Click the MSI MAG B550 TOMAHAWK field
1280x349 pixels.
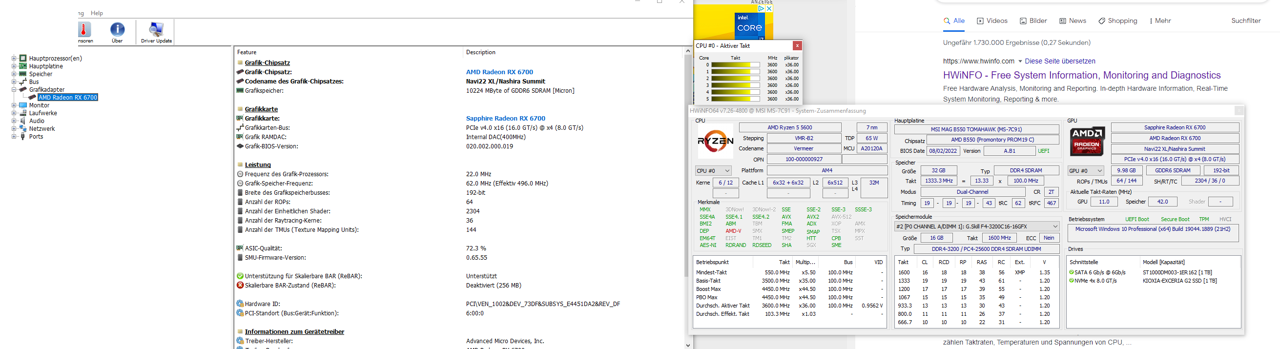pos(976,129)
